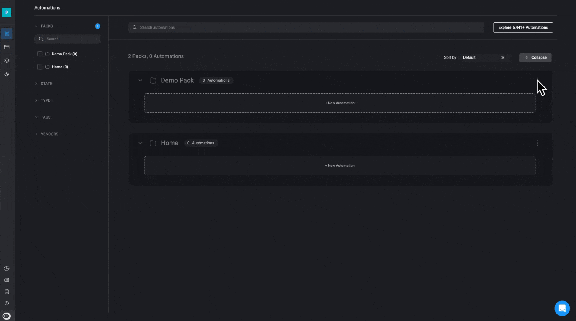Open the pie chart analytics sidebar icon
This screenshot has width=576, height=321.
(7, 268)
